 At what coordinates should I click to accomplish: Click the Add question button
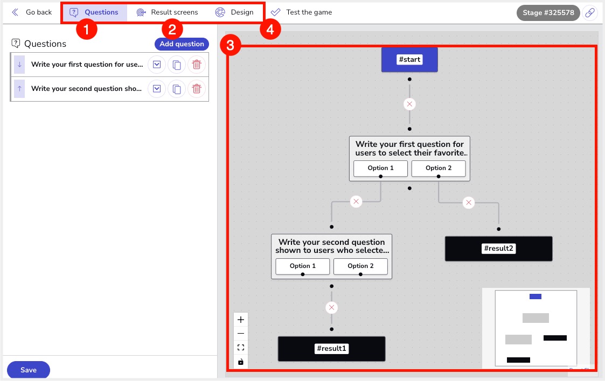tap(182, 44)
